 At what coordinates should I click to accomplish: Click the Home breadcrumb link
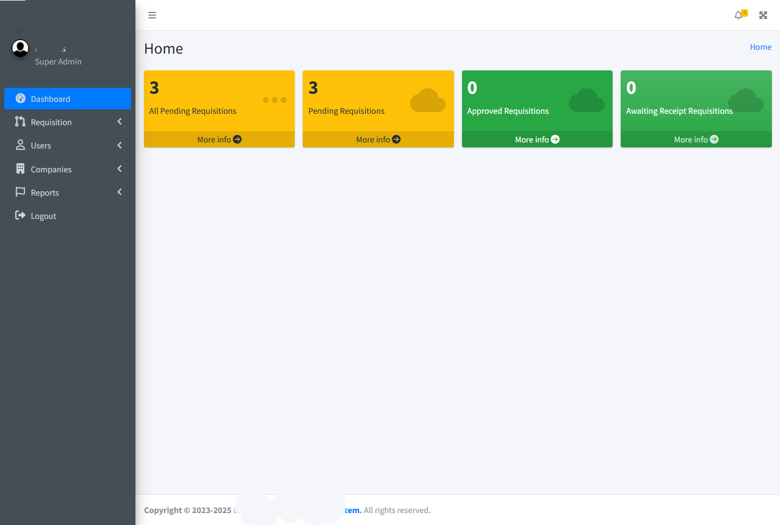click(x=760, y=47)
